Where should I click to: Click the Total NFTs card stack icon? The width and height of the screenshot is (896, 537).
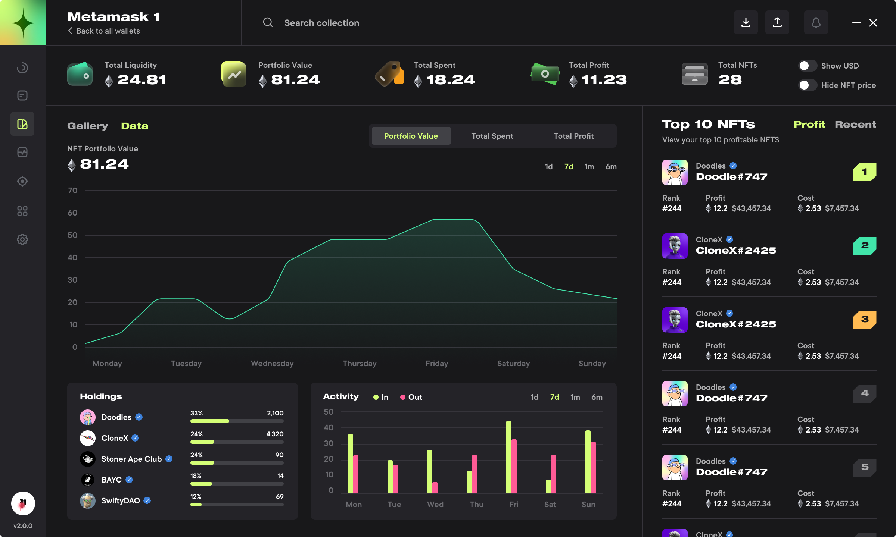[694, 74]
